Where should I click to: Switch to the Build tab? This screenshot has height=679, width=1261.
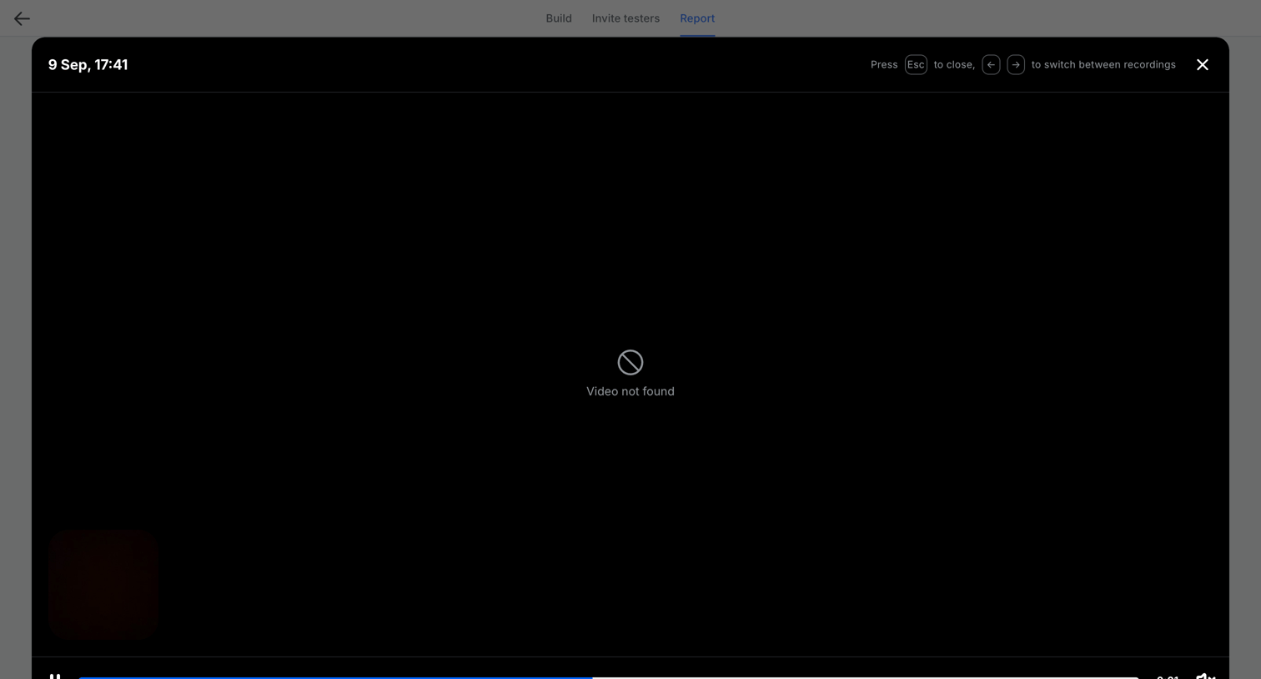coord(559,18)
